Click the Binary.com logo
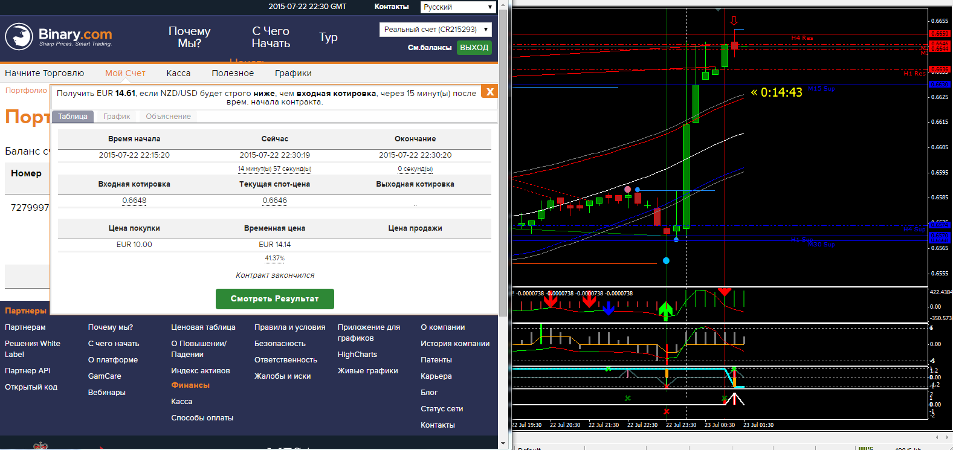Viewport: 953px width, 450px height. 59,37
